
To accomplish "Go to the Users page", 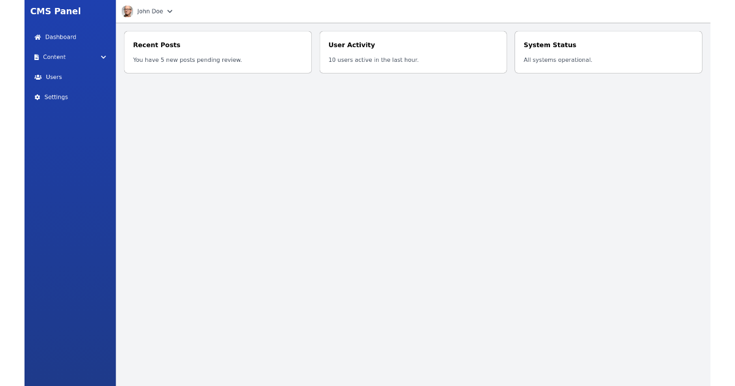I will pos(54,77).
